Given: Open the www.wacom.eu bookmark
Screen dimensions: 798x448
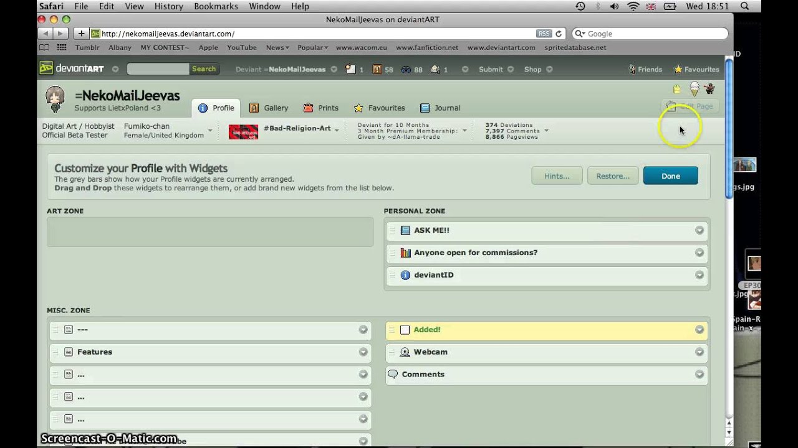Looking at the screenshot, I should point(361,47).
